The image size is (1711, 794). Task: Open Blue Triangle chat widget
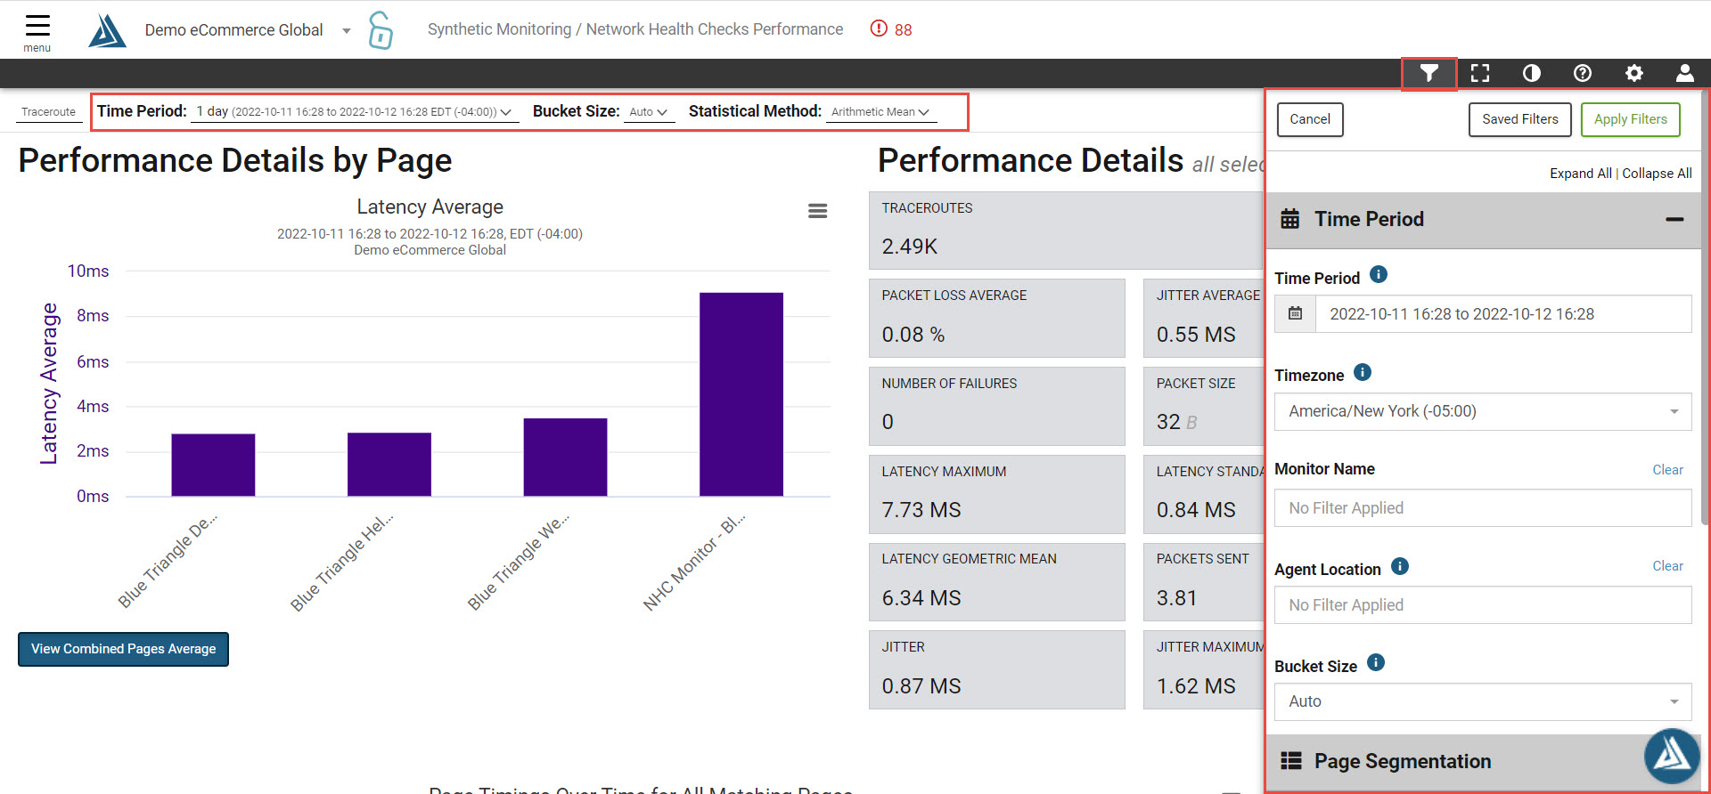(1672, 756)
